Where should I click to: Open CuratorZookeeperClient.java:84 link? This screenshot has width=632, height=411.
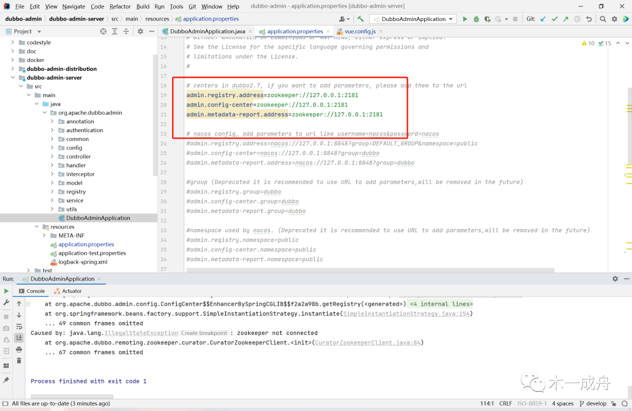click(x=367, y=343)
